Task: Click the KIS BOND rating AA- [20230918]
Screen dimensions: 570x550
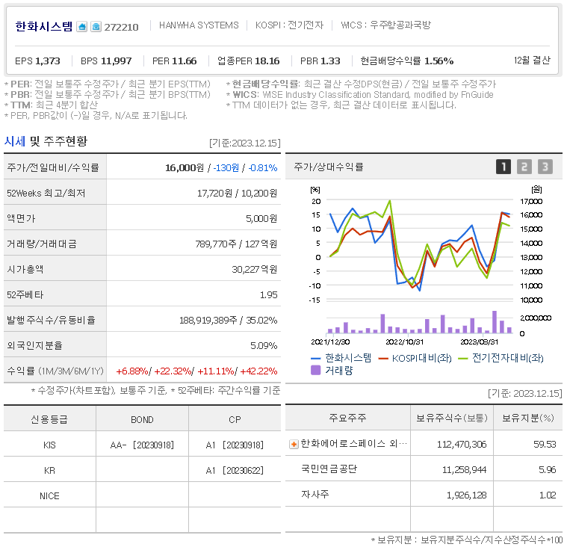Action: tap(142, 445)
